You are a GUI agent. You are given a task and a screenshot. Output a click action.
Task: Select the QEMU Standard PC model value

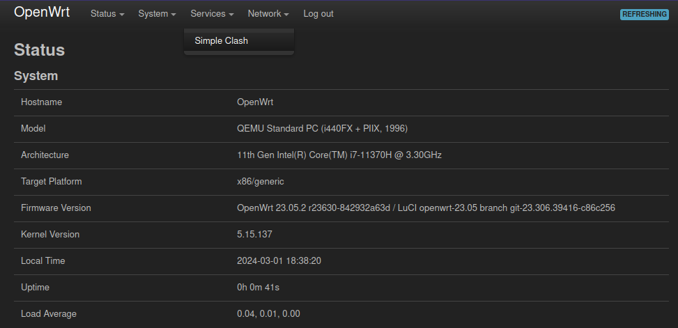pos(322,129)
